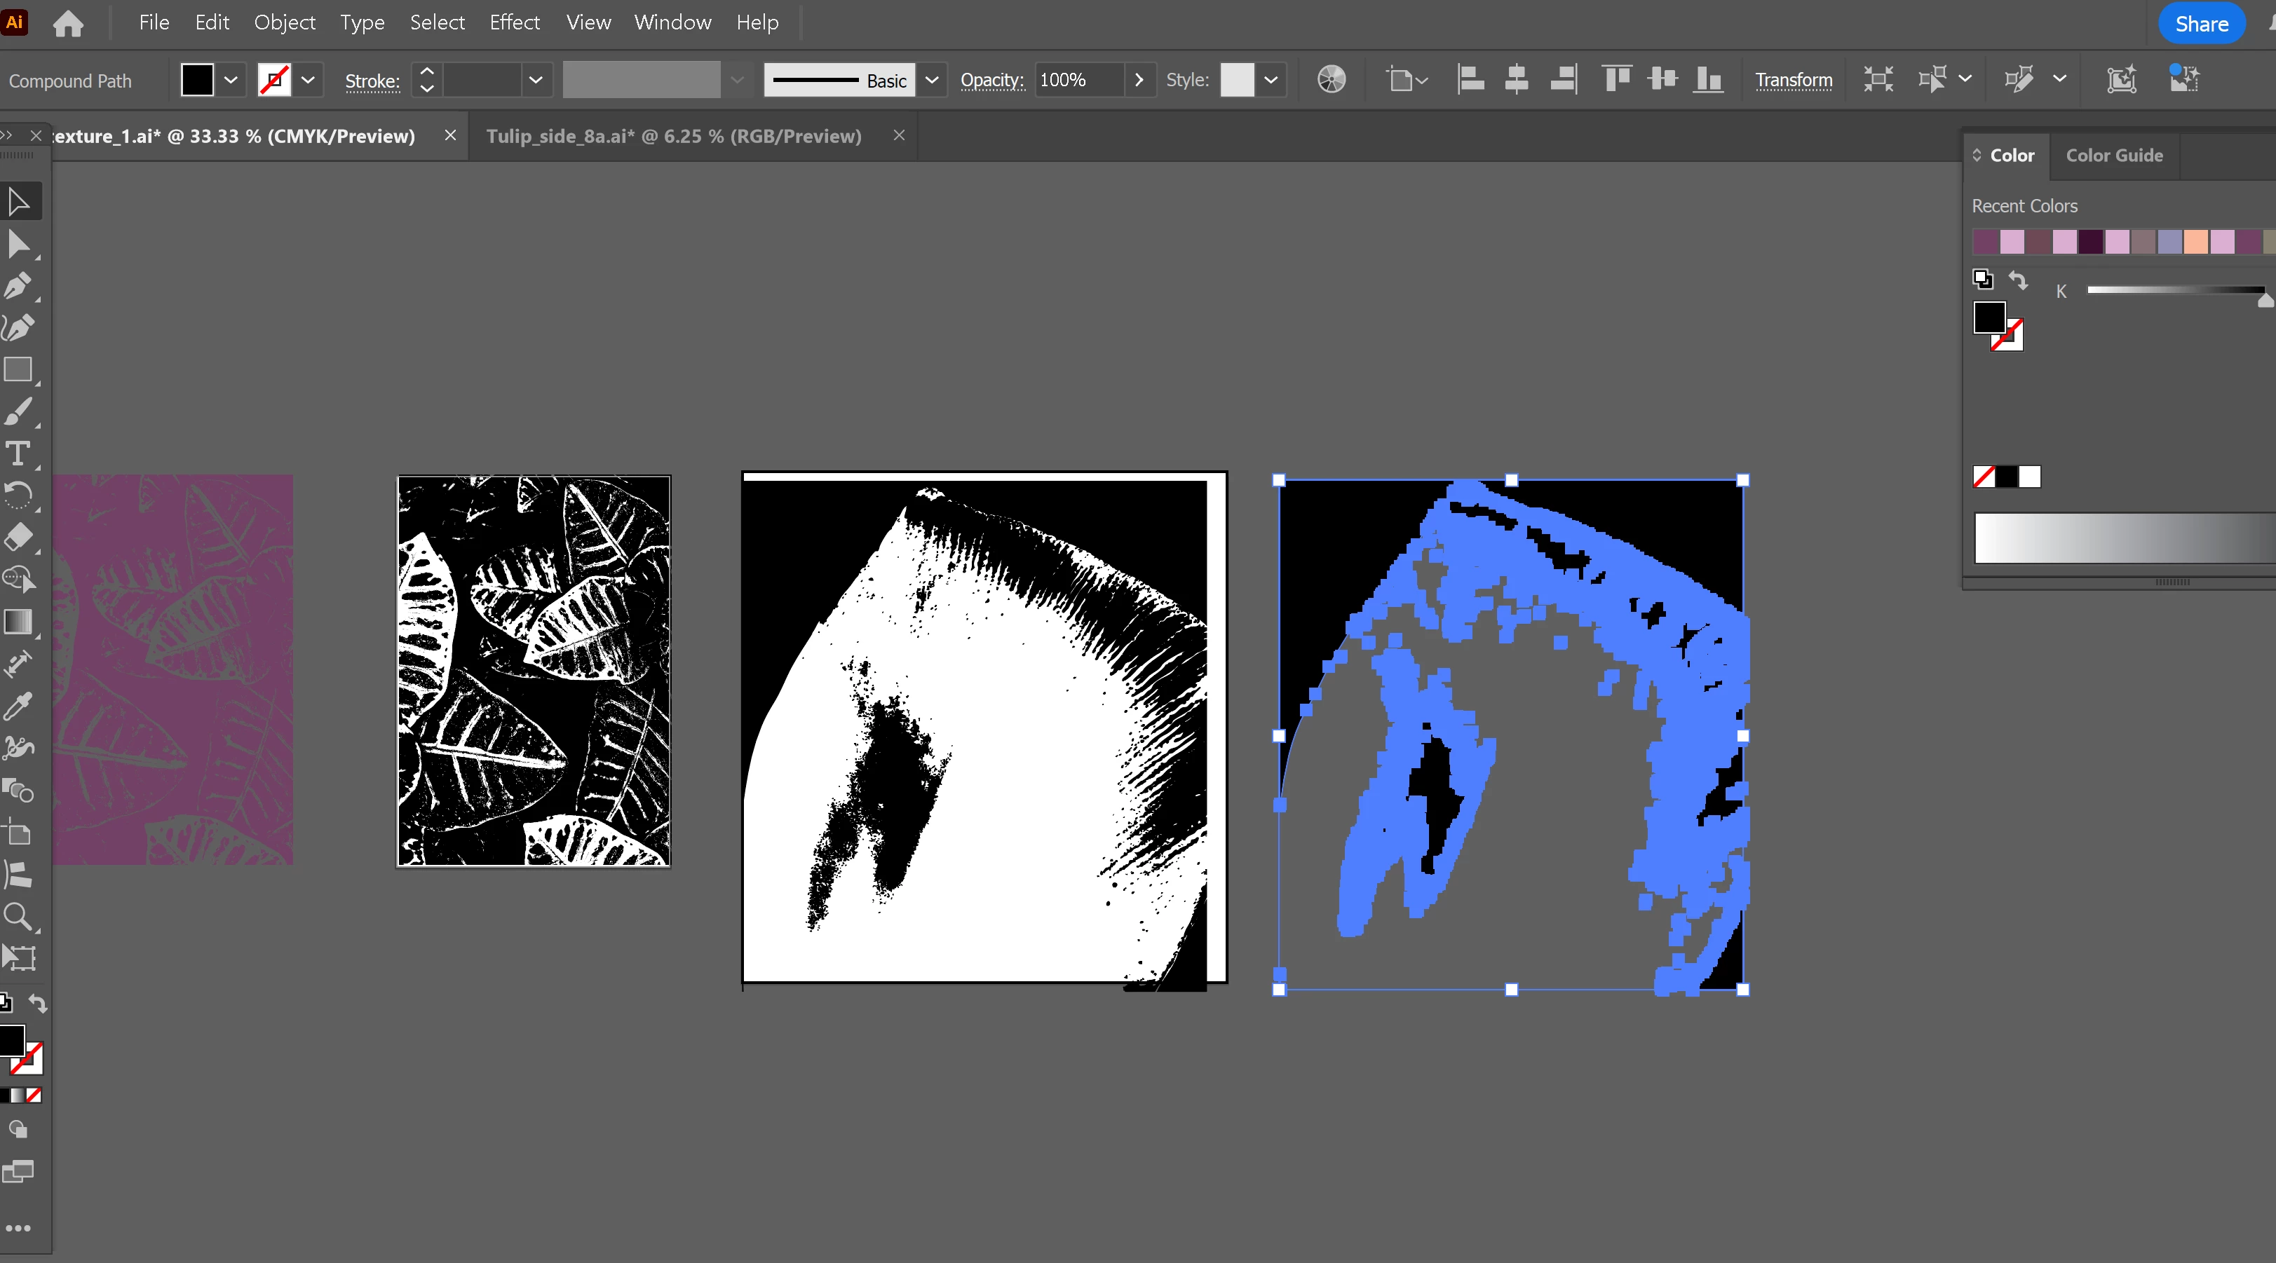The width and height of the screenshot is (2276, 1263).
Task: Open the Effect menu
Action: [514, 22]
